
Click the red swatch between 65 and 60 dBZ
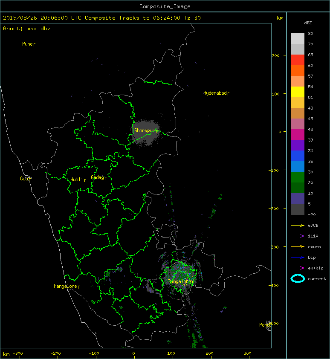coord(298,60)
